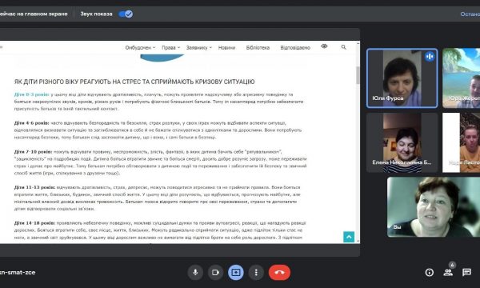Open the three-dot more options menu
The image size is (480, 288).
click(x=256, y=272)
